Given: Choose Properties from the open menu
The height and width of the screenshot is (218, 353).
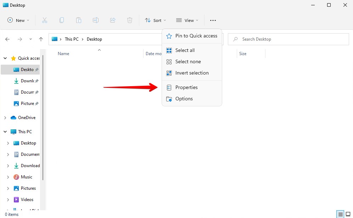Looking at the screenshot, I should point(186,87).
